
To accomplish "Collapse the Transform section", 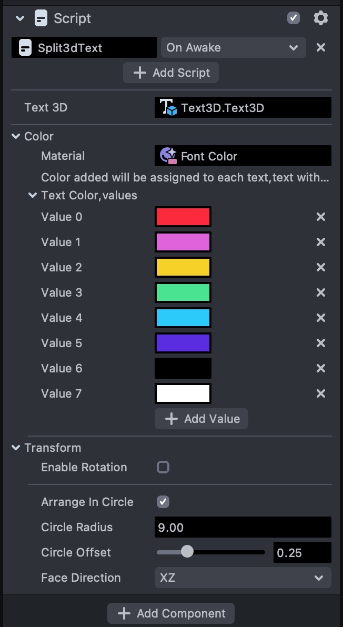I will coord(15,448).
